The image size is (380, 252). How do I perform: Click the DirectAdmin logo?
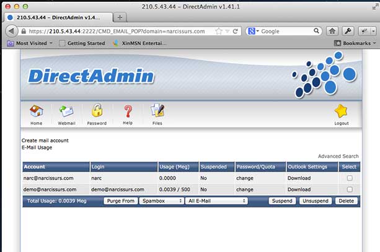[91, 76]
